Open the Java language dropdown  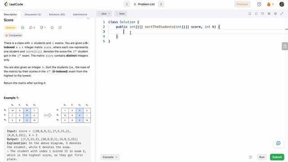tap(104, 13)
